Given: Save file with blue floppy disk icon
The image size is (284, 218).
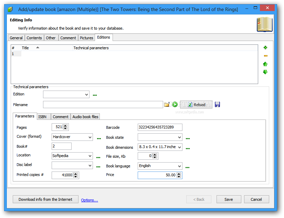Looking at the screenshot, I should (217, 104).
